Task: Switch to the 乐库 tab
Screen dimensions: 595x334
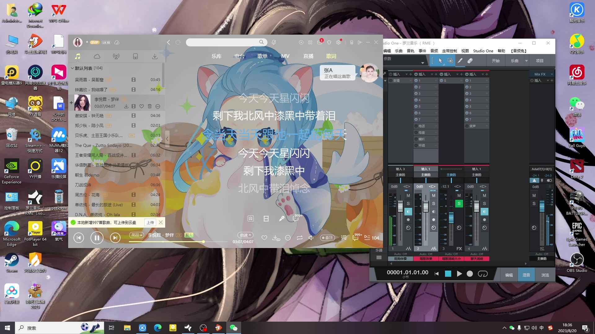Action: 216,56
